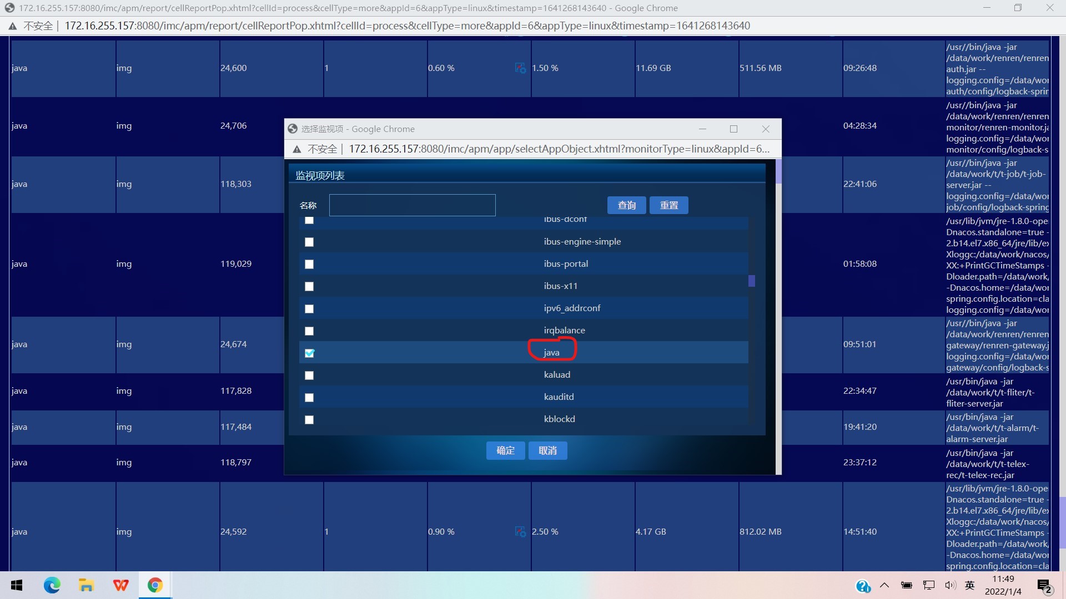Click the 查询 search button
This screenshot has width=1066, height=599.
click(626, 205)
